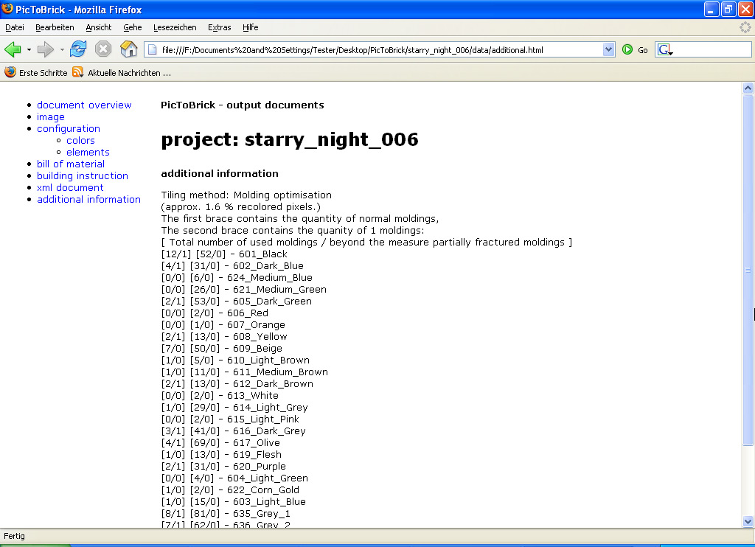Open the Datei menu
This screenshot has width=755, height=547.
(x=15, y=27)
